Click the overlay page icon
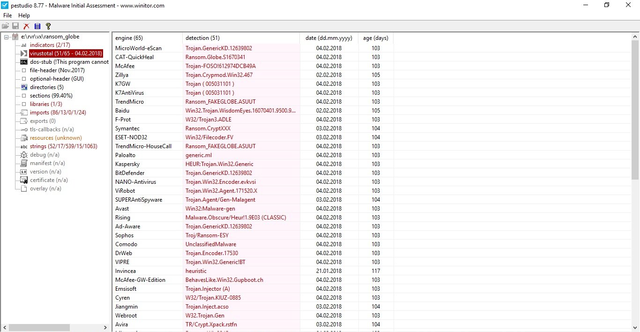 pyautogui.click(x=24, y=189)
